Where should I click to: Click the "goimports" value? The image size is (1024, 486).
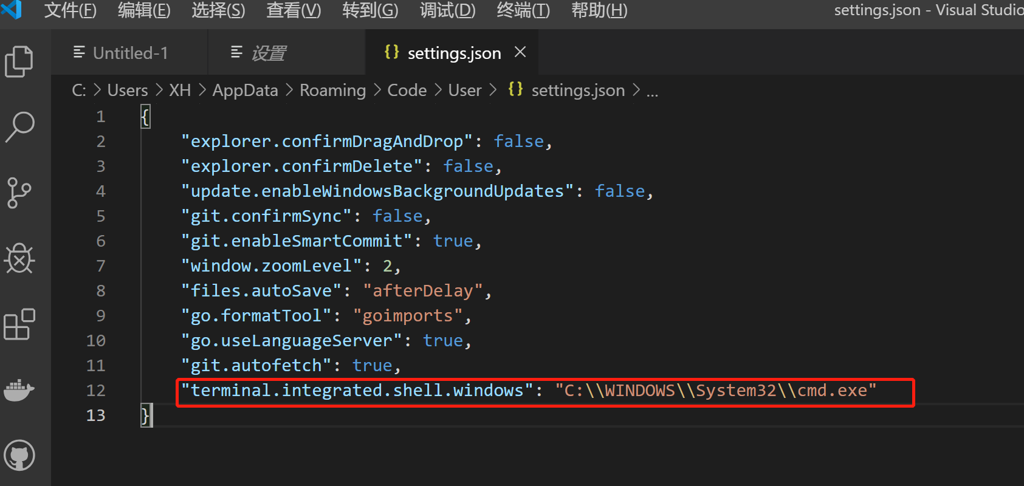coord(408,315)
